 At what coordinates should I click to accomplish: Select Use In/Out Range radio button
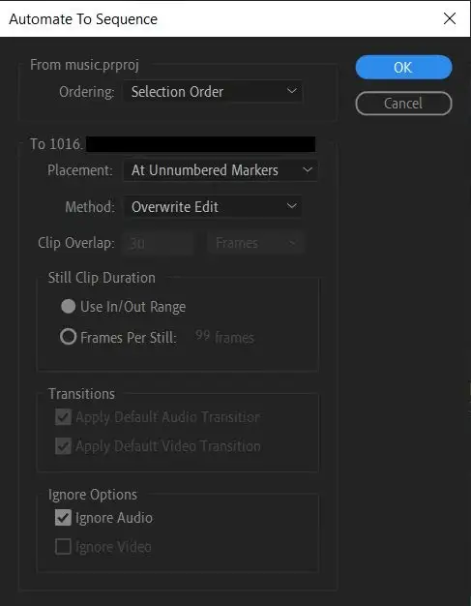pos(69,307)
